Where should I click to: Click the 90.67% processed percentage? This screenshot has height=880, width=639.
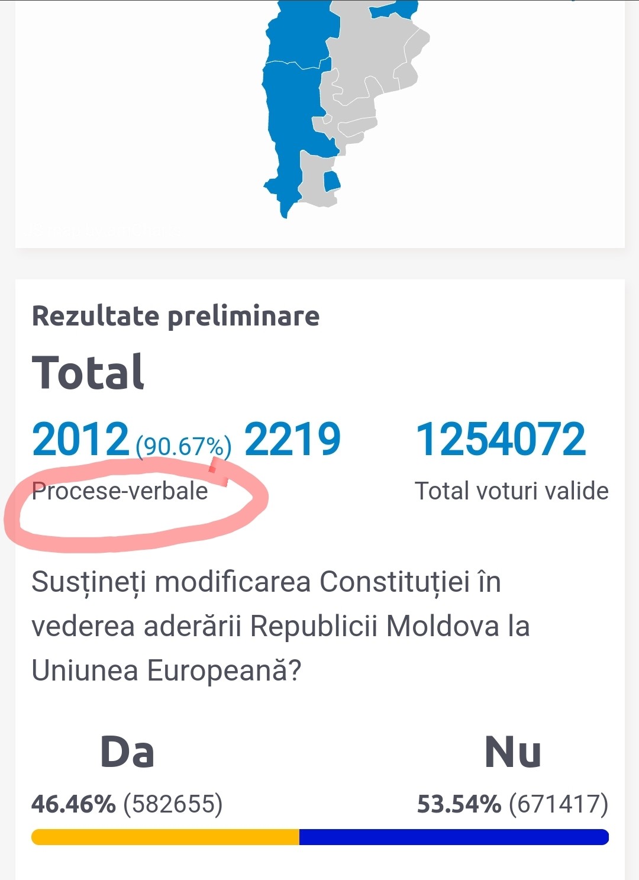click(183, 446)
